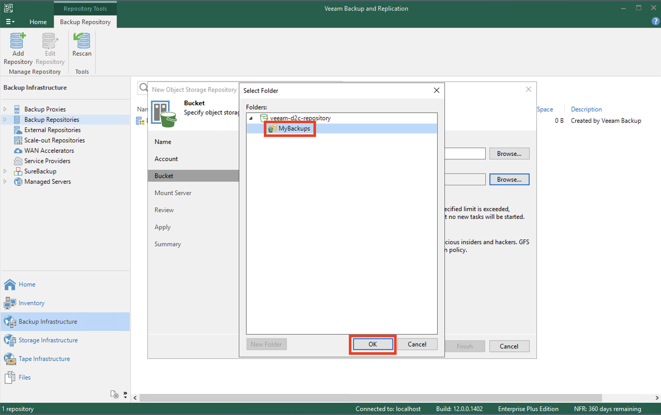Select the MyBackups folder row
661x415 pixels.
pos(342,128)
